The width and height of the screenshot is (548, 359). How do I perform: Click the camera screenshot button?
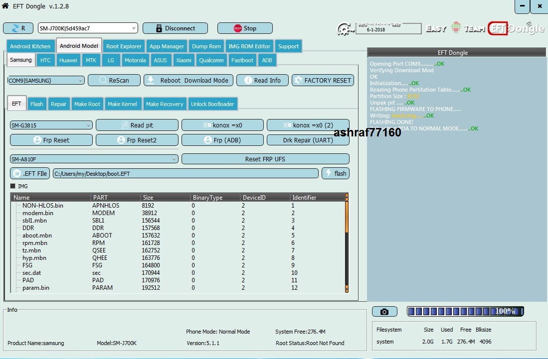[384, 312]
